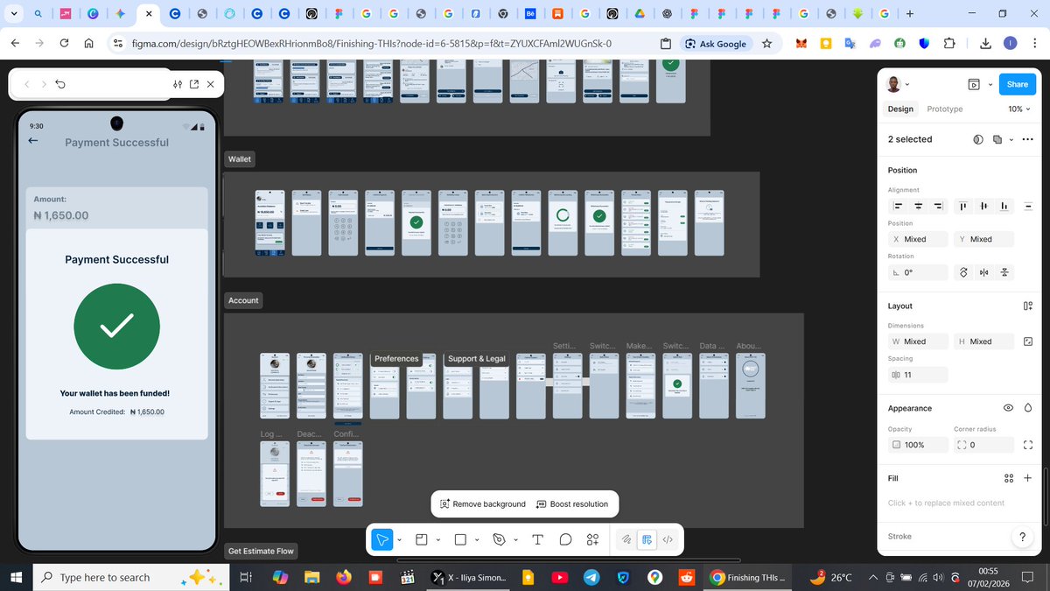Select the Pen tool

click(x=500, y=539)
